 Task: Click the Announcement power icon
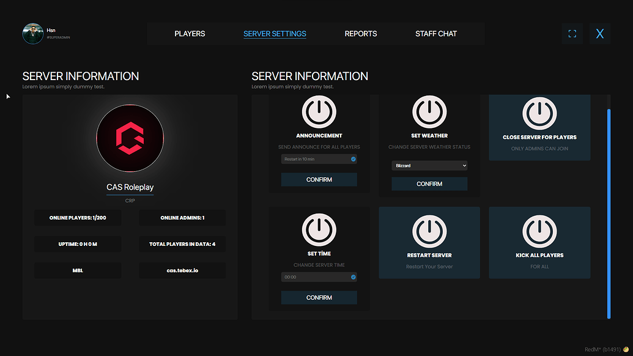319,112
